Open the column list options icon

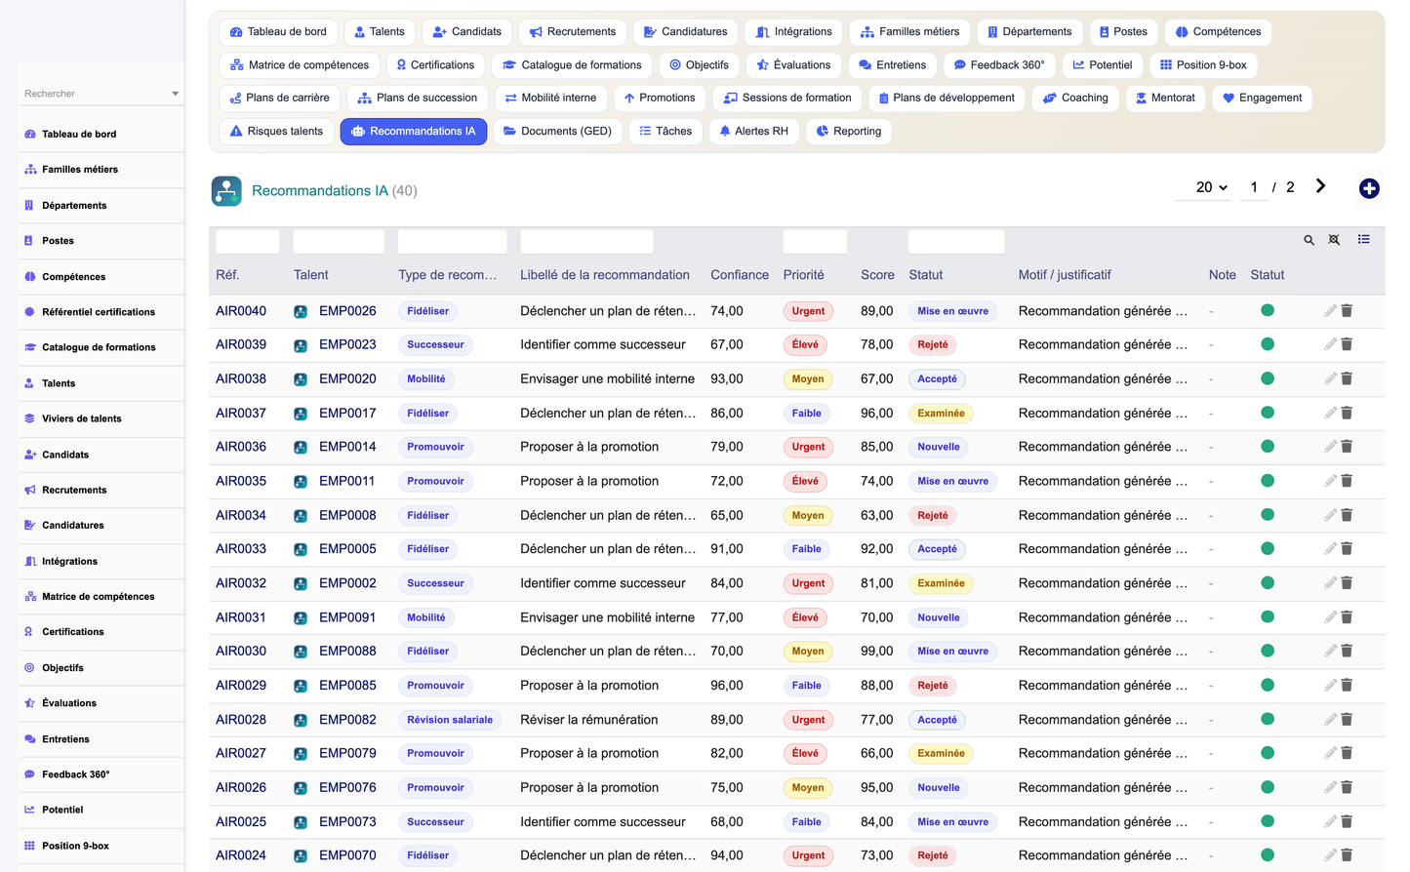1363,239
